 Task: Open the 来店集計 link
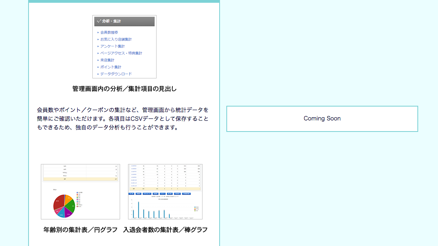(107, 60)
